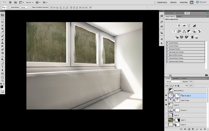209x131 pixels.
Task: Select the Pen tool
Action: [x=3, y=63]
